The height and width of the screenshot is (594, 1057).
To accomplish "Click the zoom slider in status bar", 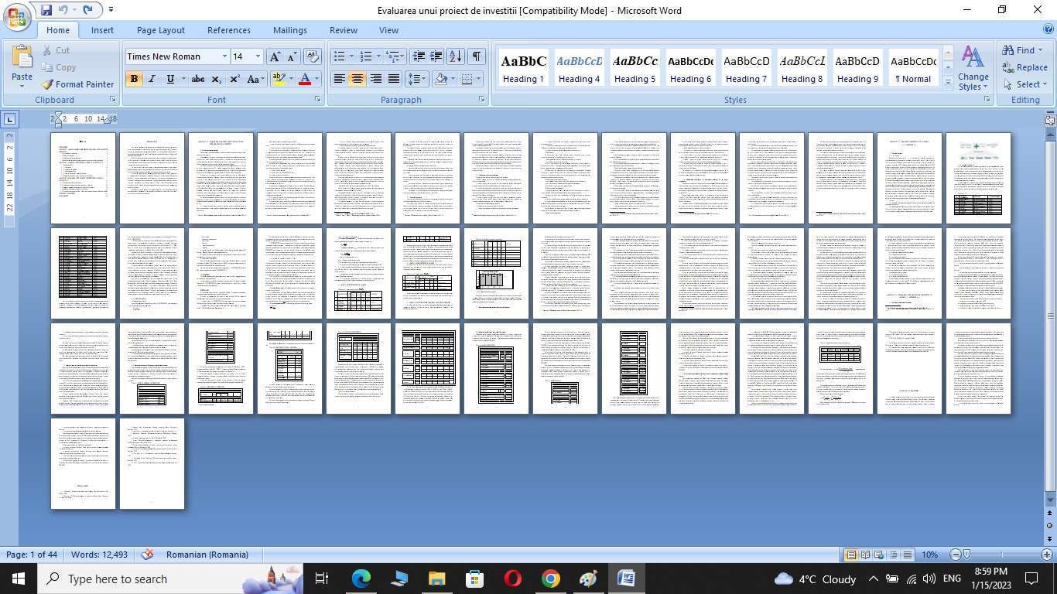I will [1001, 555].
